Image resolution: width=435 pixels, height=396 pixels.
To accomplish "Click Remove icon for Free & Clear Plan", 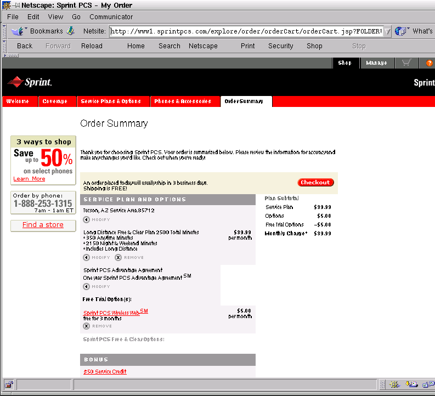I will (x=118, y=257).
